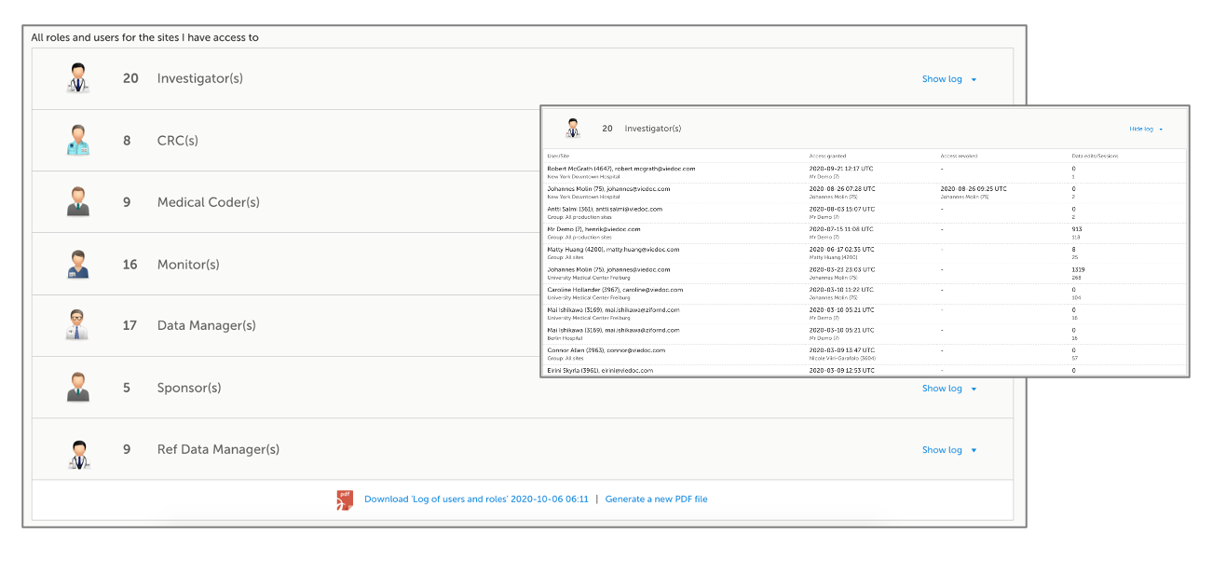
Task: Select the Robert McGrath log entry
Action: pos(620,169)
